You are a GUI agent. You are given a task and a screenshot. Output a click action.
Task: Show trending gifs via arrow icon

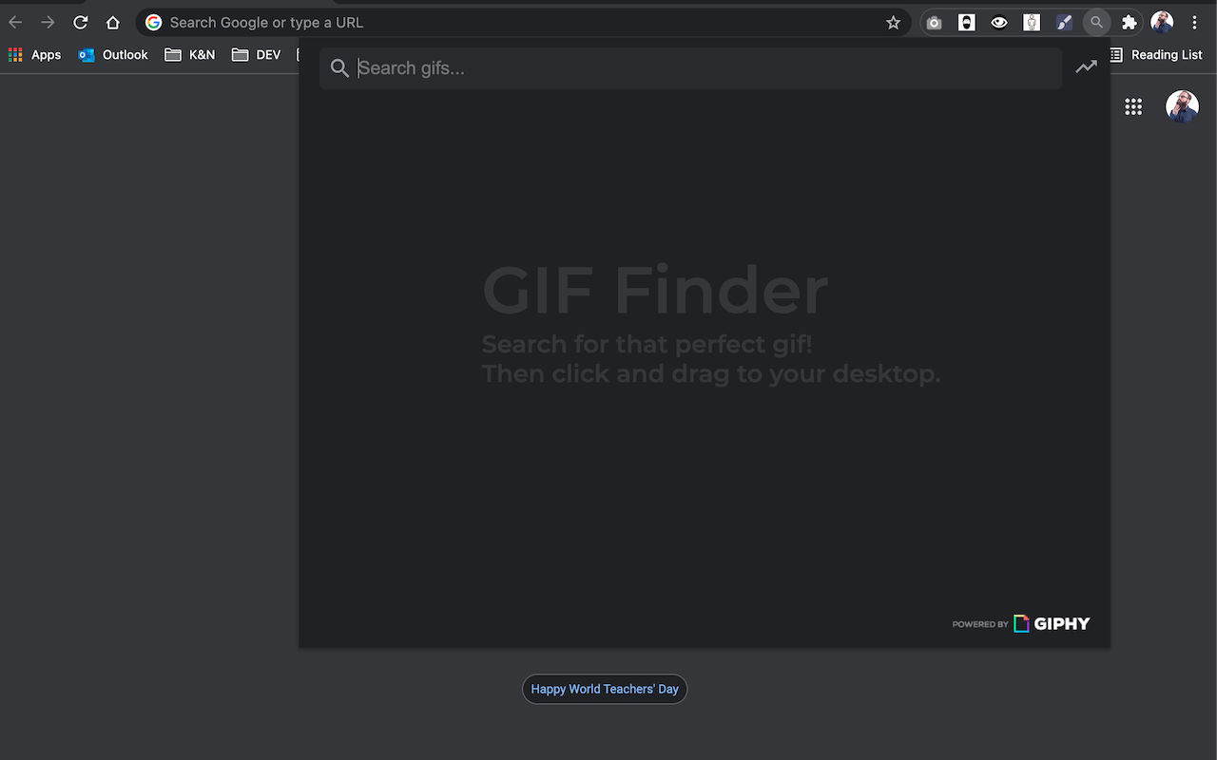(x=1086, y=66)
